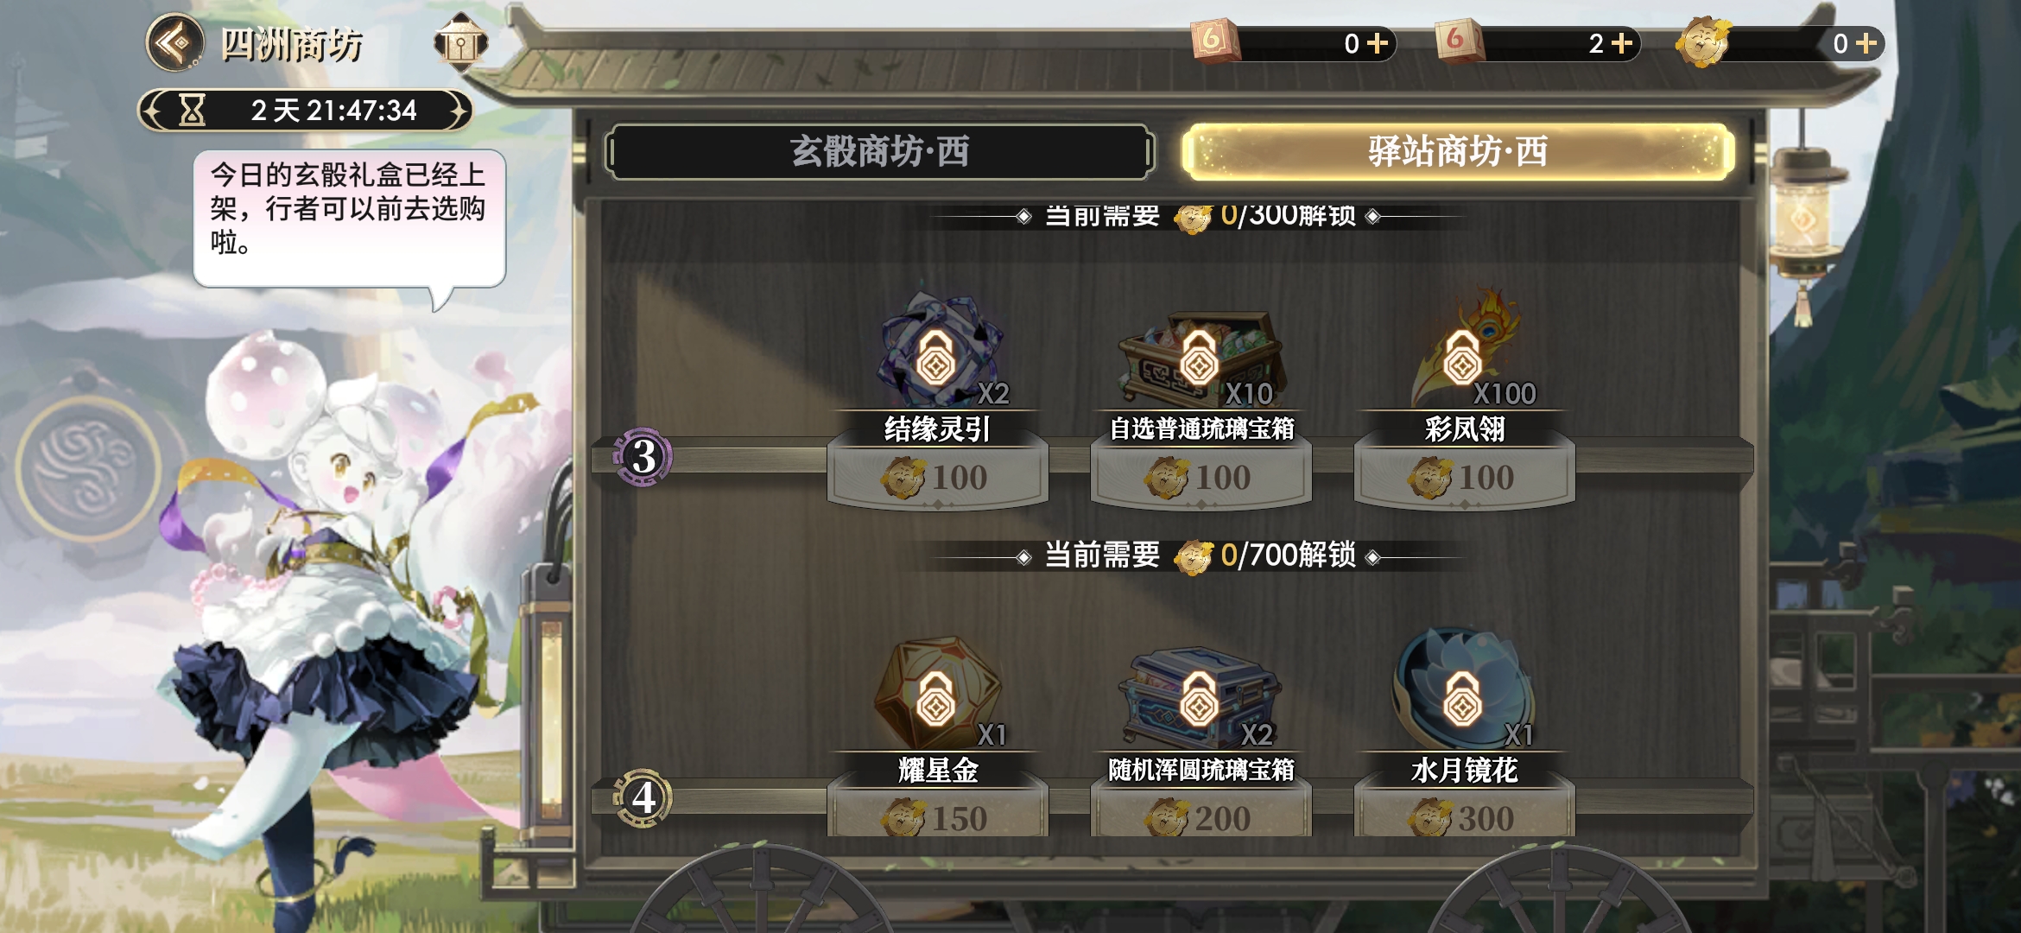The width and height of the screenshot is (2021, 933).
Task: Open the lantern info icon beside 四洲商坊
Action: click(x=460, y=41)
